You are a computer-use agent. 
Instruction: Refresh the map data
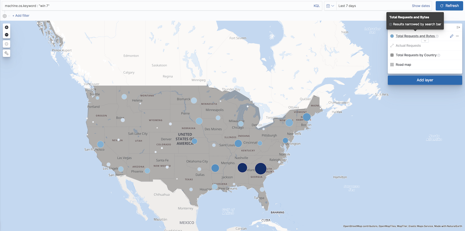coord(449,6)
